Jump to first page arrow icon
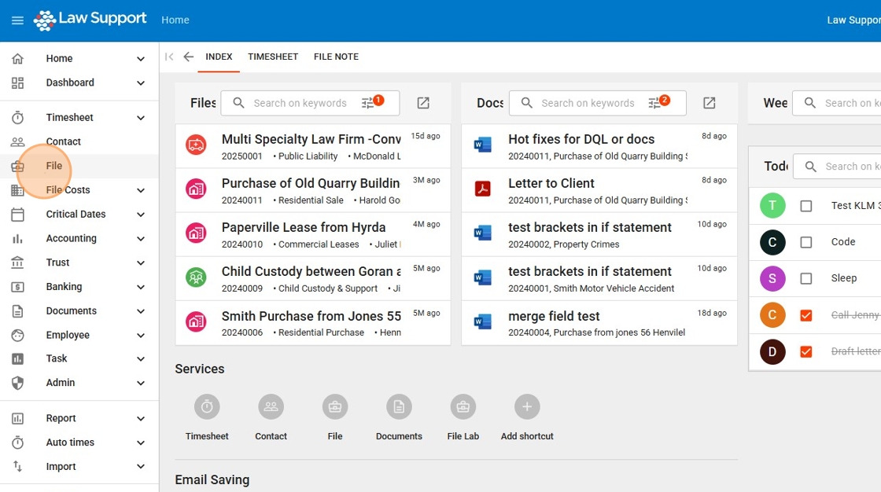881x492 pixels. pos(169,57)
